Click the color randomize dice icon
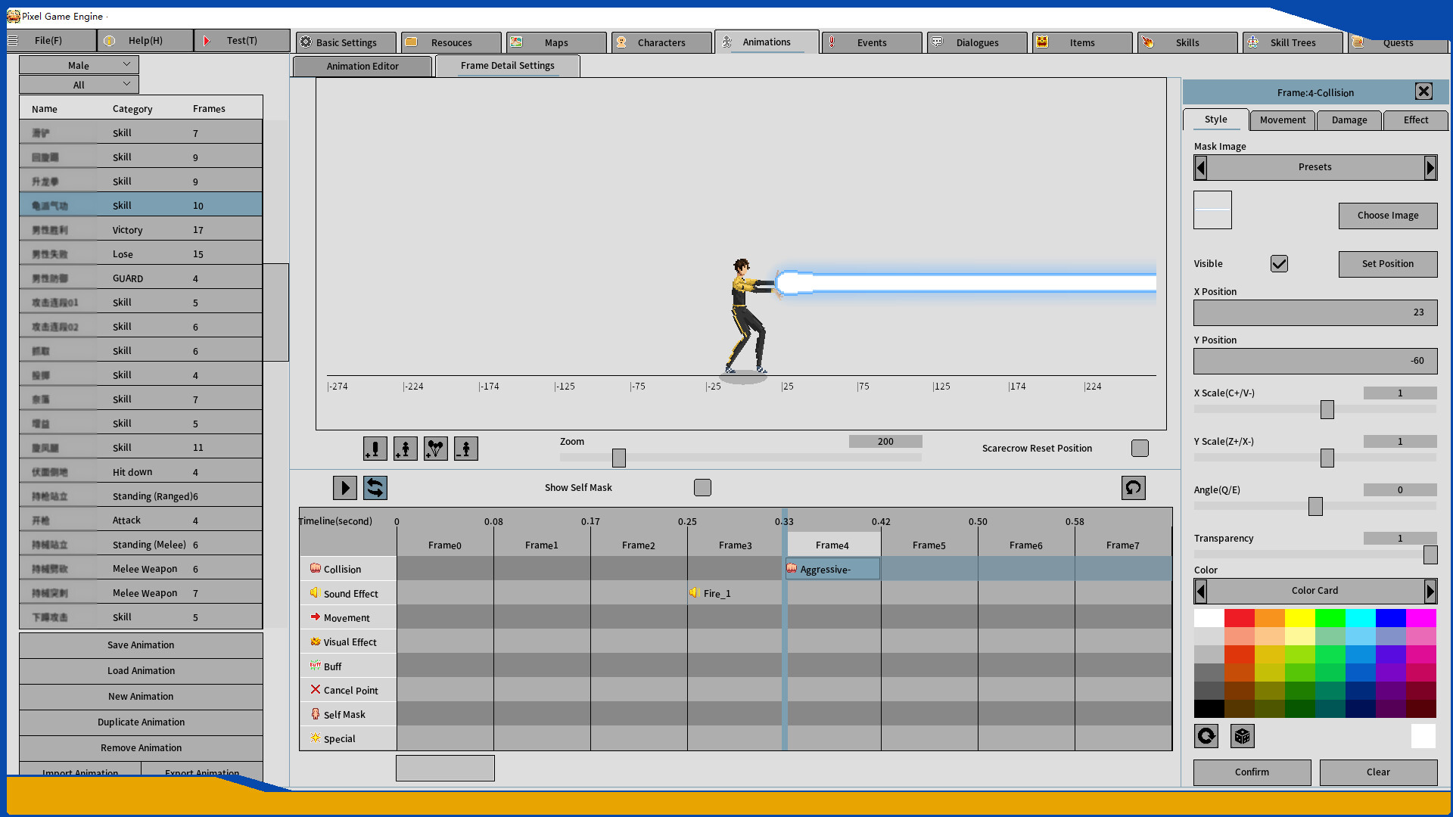The width and height of the screenshot is (1453, 817). pos(1243,735)
